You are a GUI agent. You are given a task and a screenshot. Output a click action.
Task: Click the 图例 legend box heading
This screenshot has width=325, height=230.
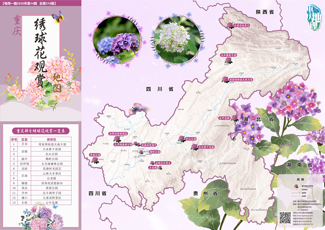[300, 179]
